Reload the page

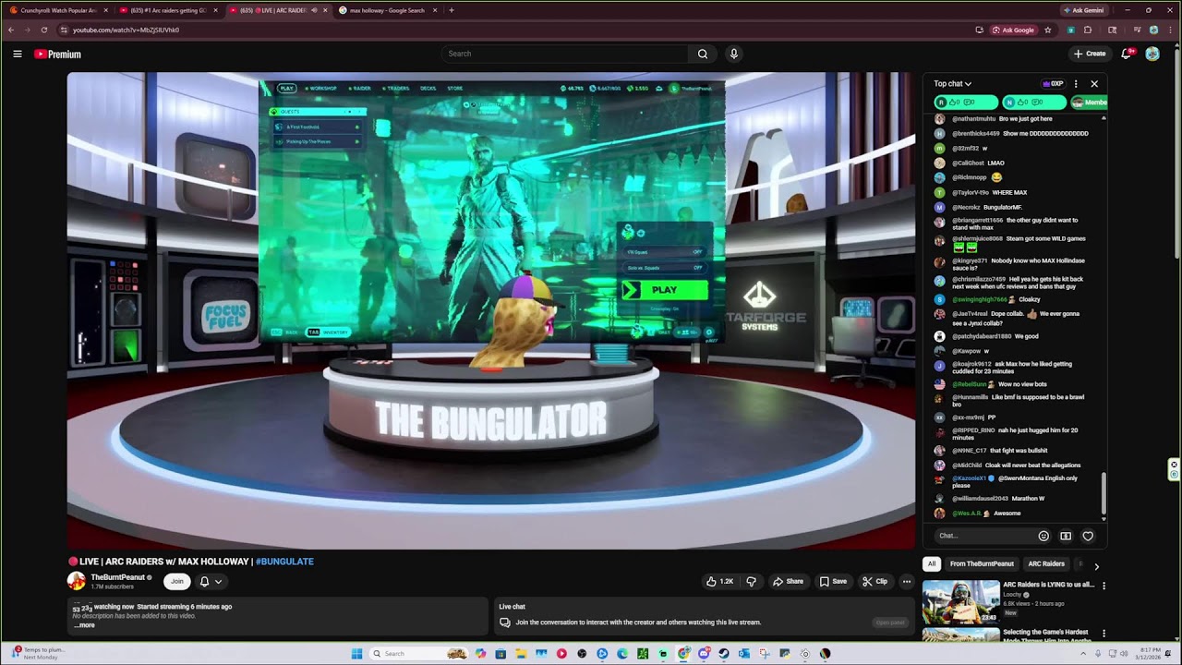point(43,30)
